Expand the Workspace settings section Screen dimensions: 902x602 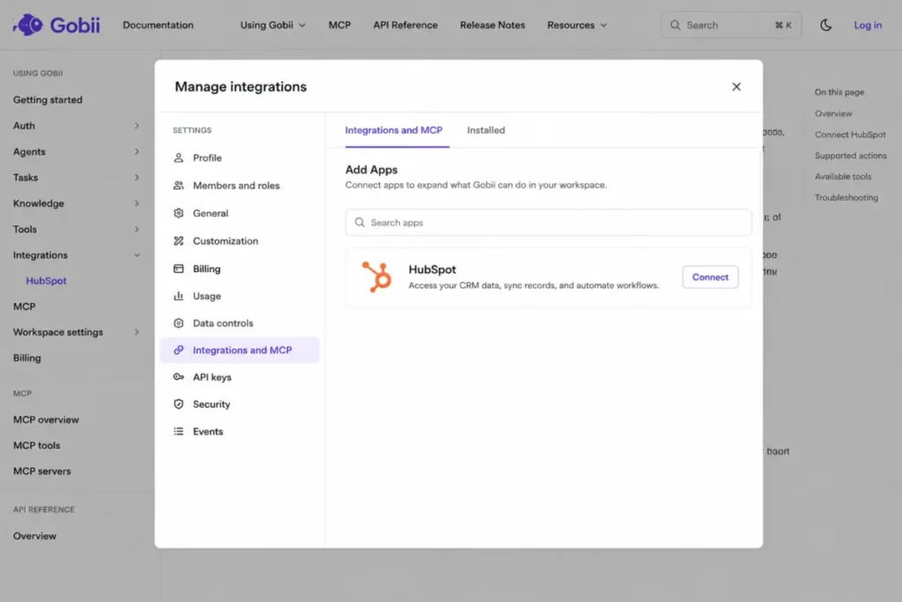click(x=137, y=332)
